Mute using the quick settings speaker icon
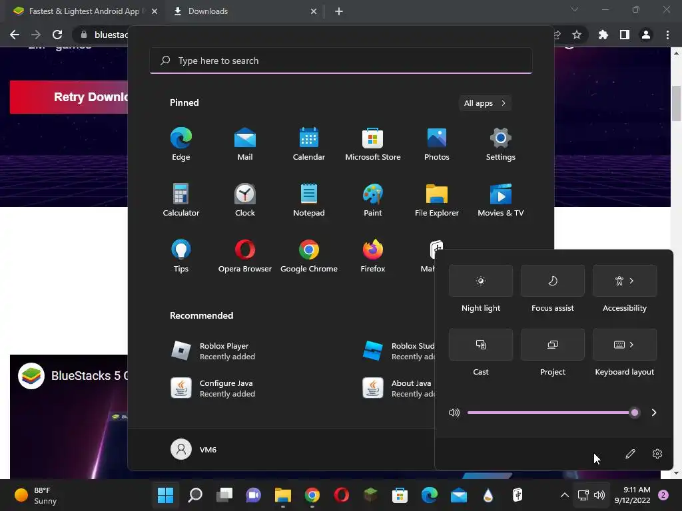 pos(454,413)
